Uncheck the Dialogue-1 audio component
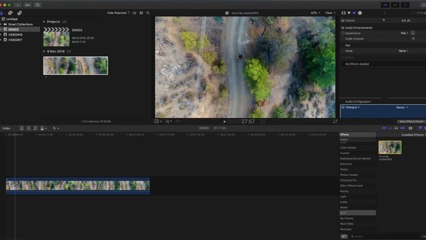The width and height of the screenshot is (426, 240). click(x=343, y=107)
